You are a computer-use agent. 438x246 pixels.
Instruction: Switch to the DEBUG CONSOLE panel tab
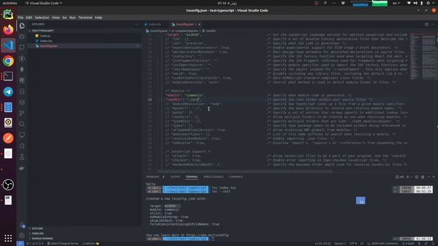click(x=213, y=177)
